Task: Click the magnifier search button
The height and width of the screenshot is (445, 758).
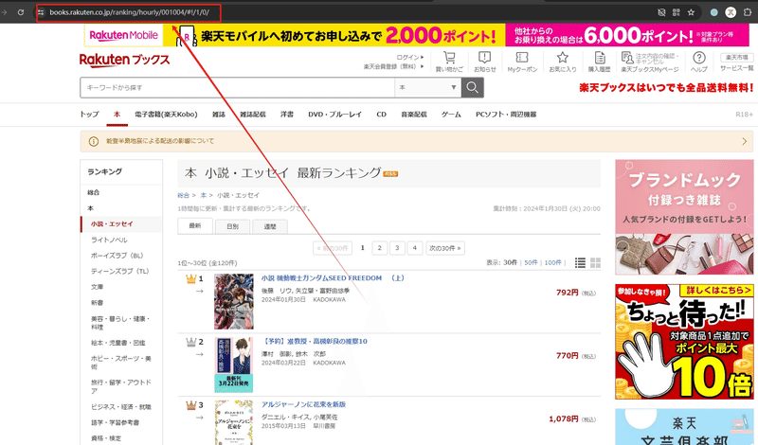Action: [x=472, y=87]
